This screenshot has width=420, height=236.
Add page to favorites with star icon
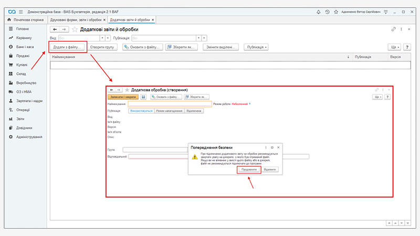[x=75, y=29]
